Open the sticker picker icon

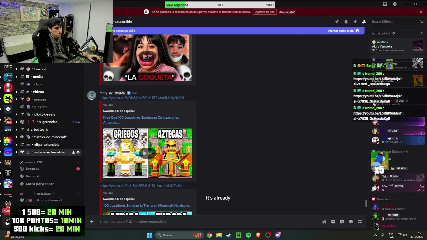pos(342,222)
